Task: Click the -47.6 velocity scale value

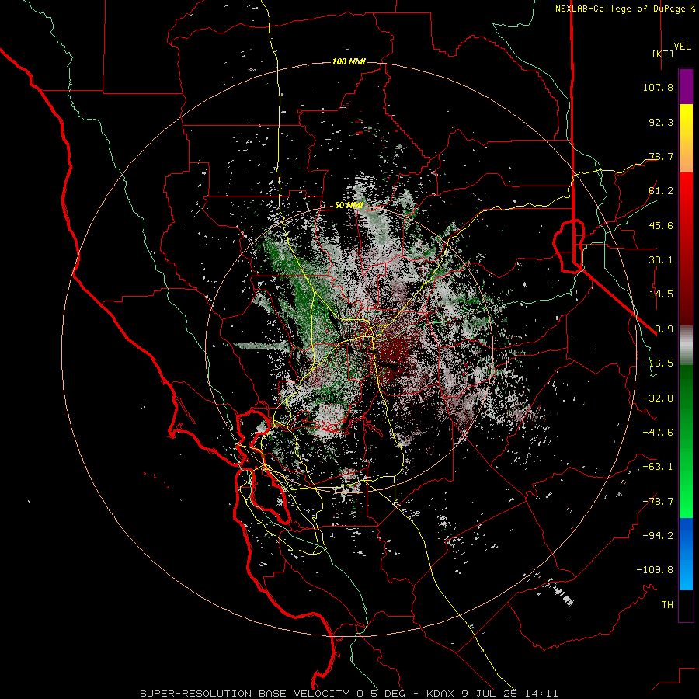Action: 658,433
